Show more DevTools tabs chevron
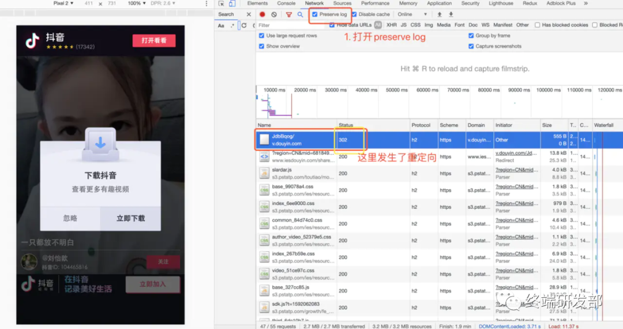 [x=586, y=3]
